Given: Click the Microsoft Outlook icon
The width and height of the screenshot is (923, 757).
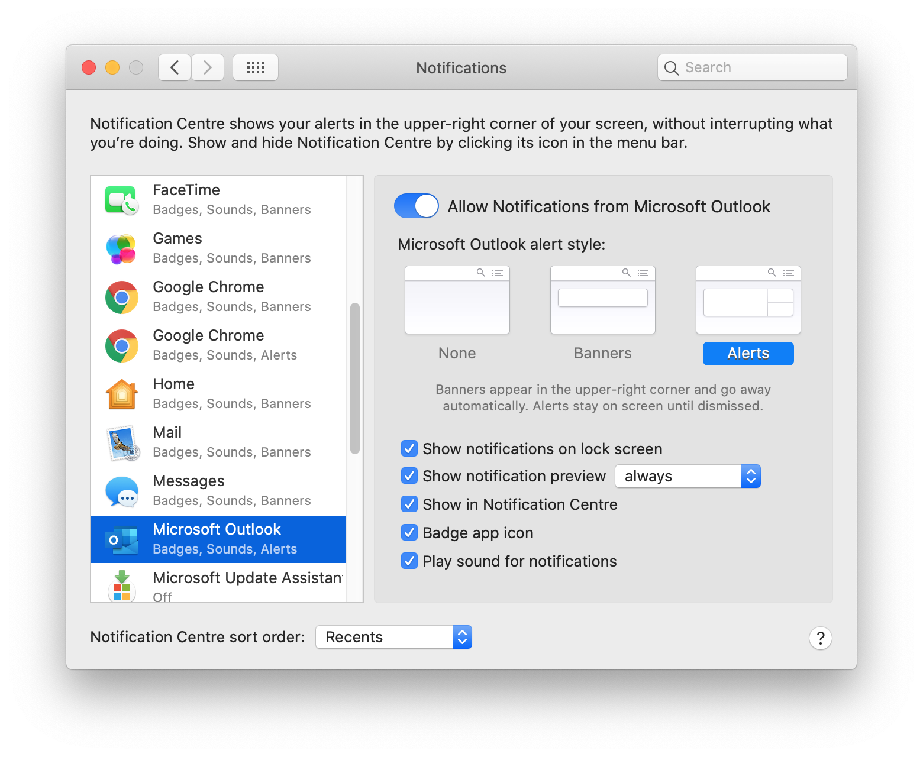Looking at the screenshot, I should 122,539.
